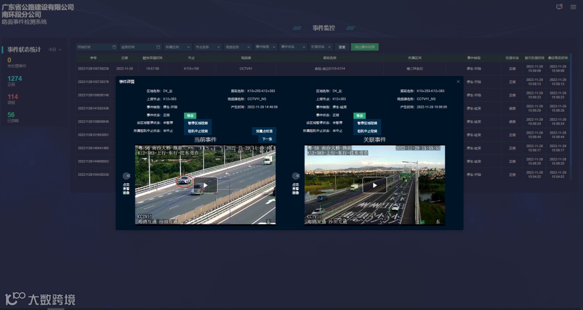This screenshot has width=583, height=310.
Task: Click the 预置点校准 calibration button
Action: 264,131
